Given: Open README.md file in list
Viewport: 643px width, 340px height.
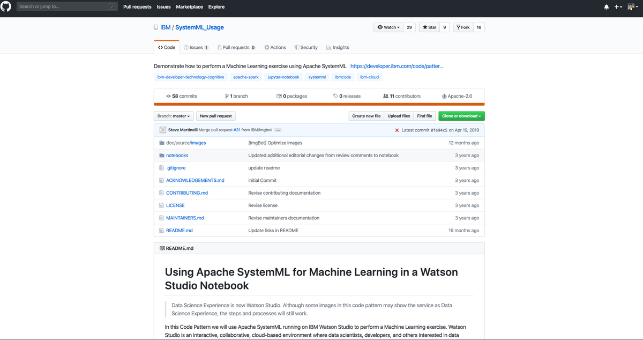Looking at the screenshot, I should [x=180, y=230].
